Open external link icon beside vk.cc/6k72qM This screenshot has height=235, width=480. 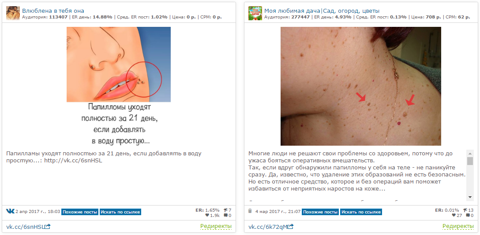click(291, 227)
